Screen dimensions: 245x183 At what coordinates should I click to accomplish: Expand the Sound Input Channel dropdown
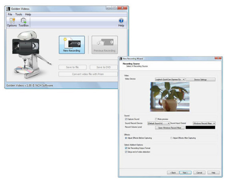204,123
